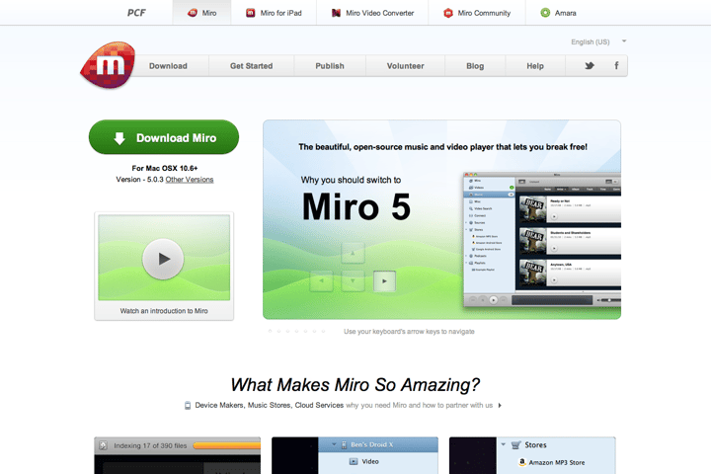Viewport: 711px width, 474px height.
Task: Click the Miro Community icon
Action: pos(448,13)
